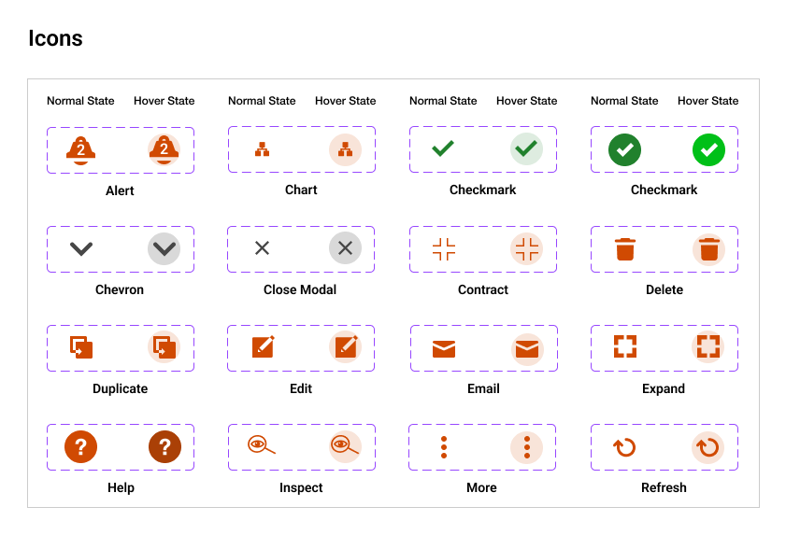Screen dimensions: 786x535
Task: Click the plain green checkmark without background
Action: (443, 148)
